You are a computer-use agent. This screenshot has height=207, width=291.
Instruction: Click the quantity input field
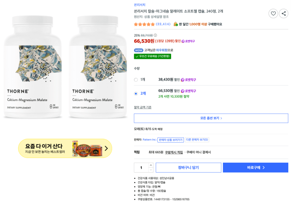coord(141,168)
